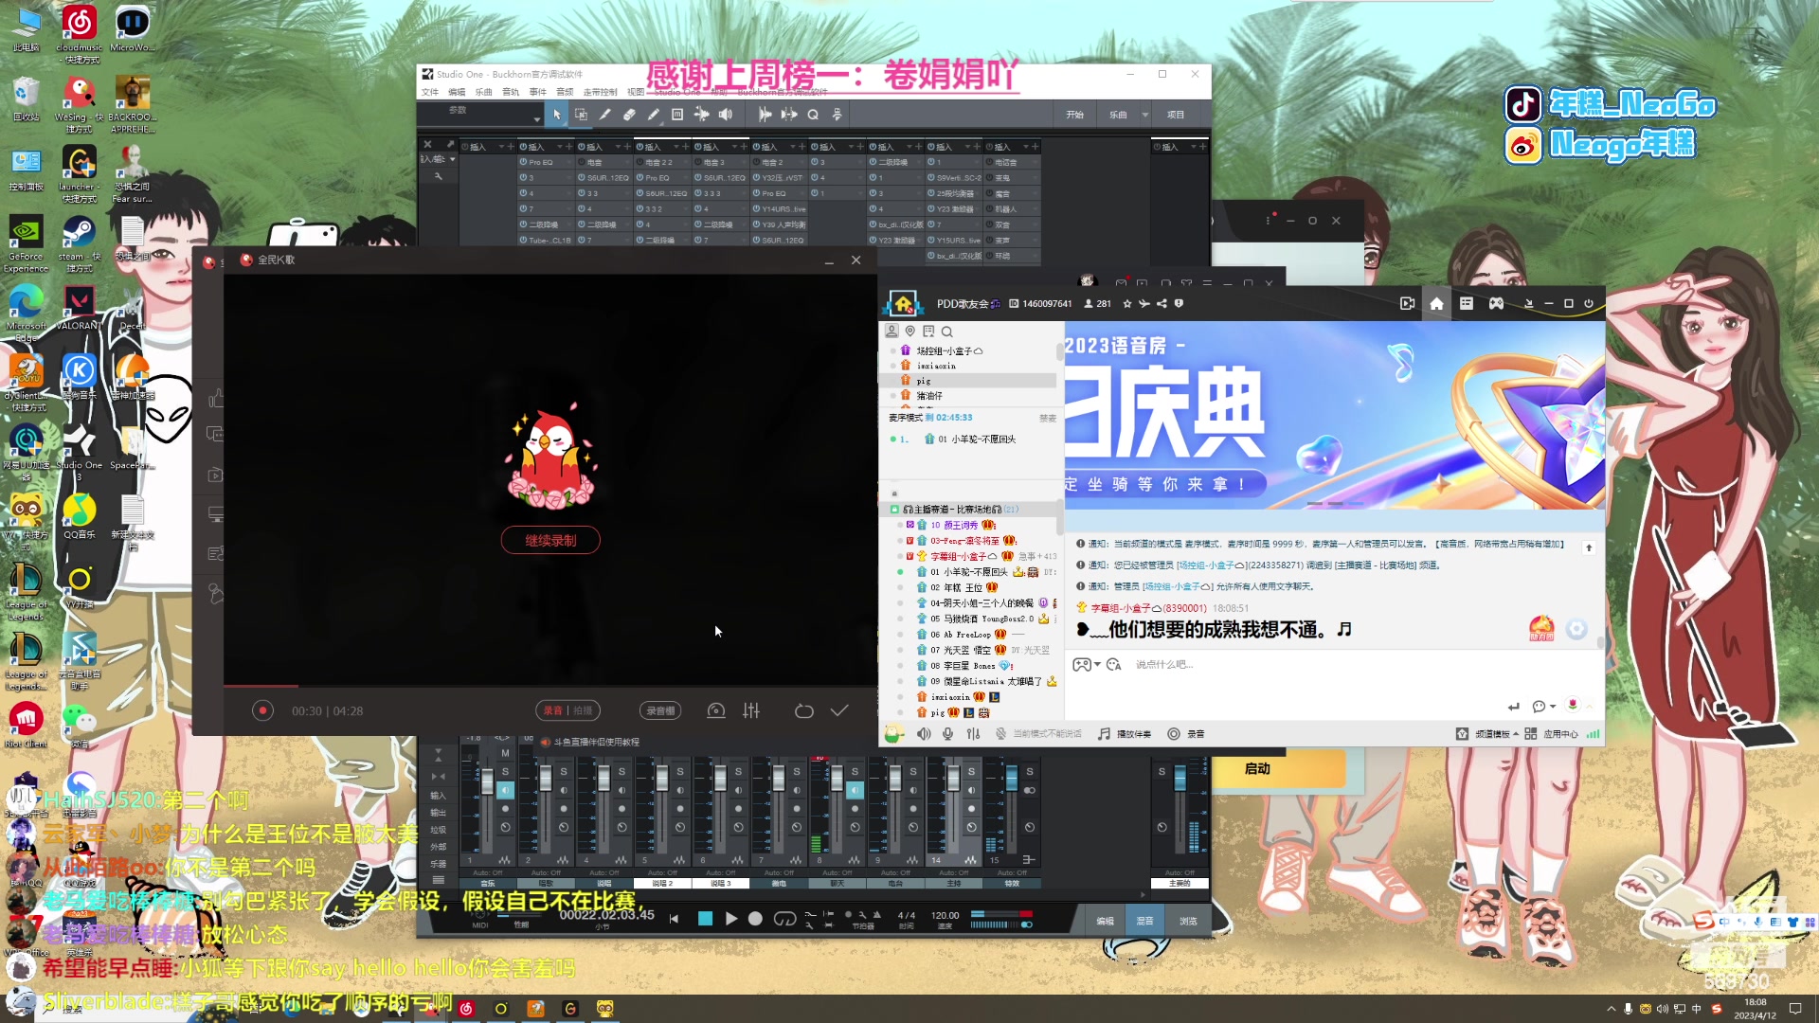Click the headphone monitor icon in 全民K歌
This screenshot has width=1819, height=1023.
click(x=716, y=710)
